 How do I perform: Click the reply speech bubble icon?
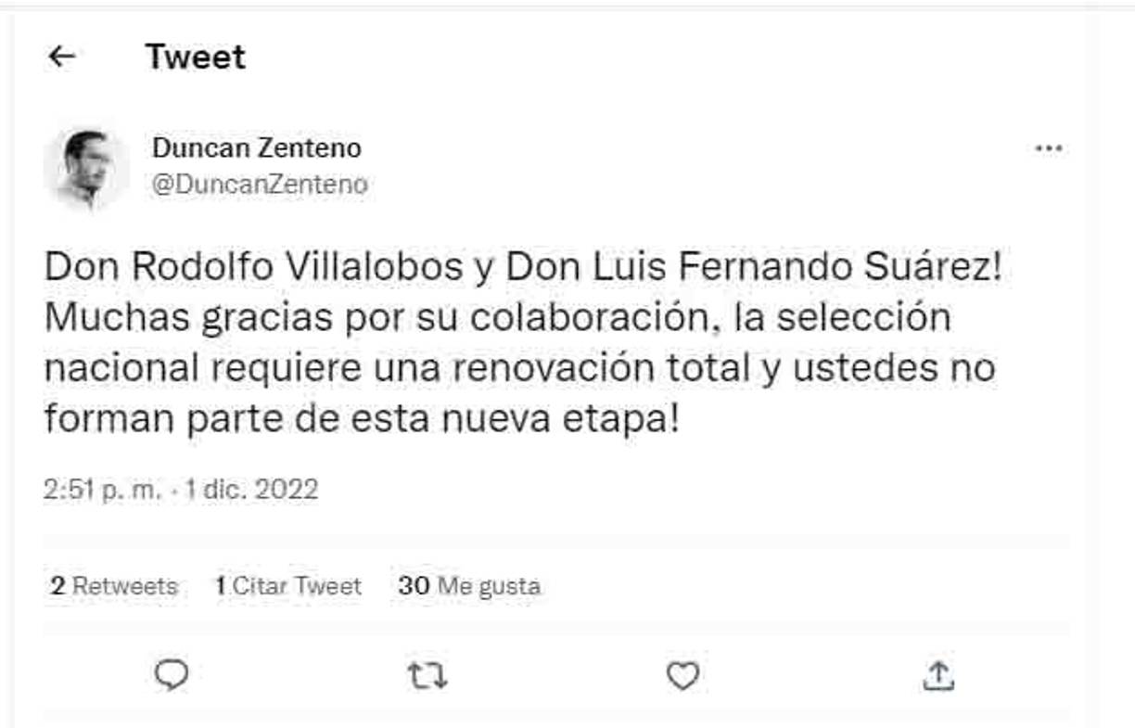pyautogui.click(x=171, y=676)
